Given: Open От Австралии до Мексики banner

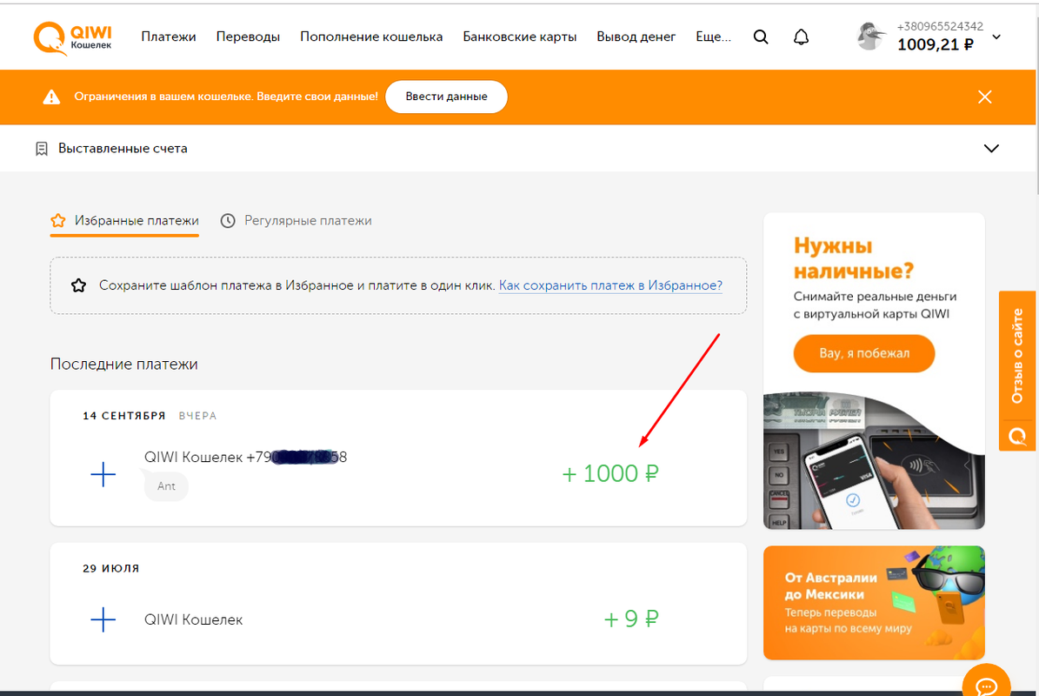Looking at the screenshot, I should click(874, 603).
